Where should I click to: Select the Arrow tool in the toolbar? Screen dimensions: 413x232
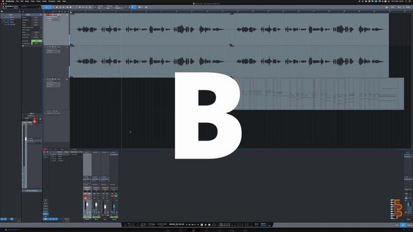click(46, 7)
